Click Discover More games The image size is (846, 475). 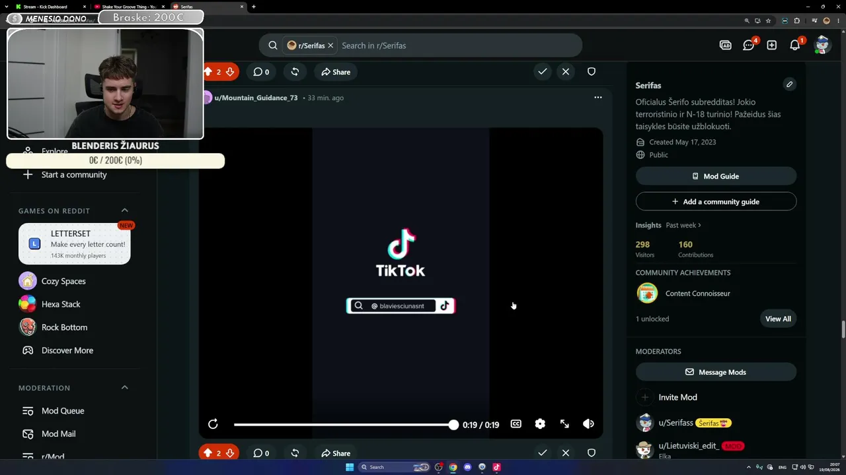point(67,350)
